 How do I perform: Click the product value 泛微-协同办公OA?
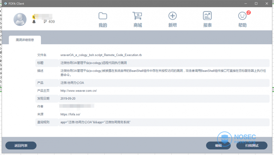coord(72,83)
